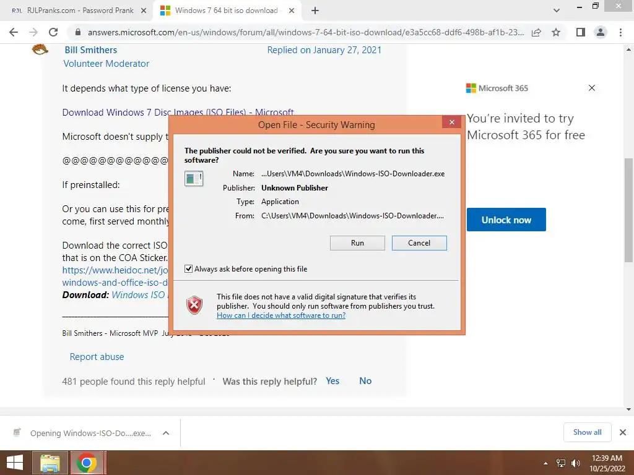Open File Explorer from the taskbar

pos(50,463)
